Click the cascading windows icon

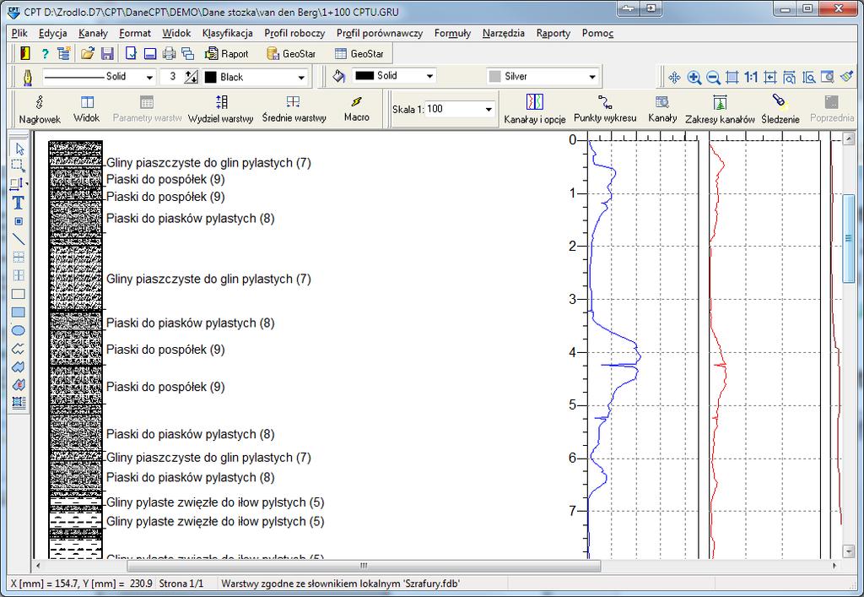coord(188,53)
